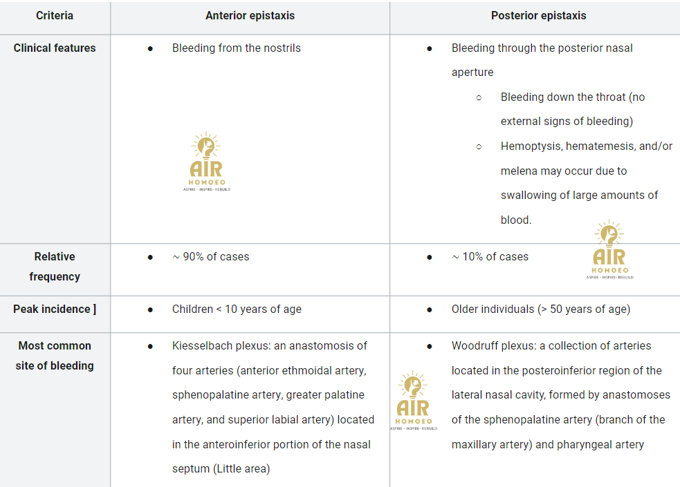Click the 'Bleeding from the nostrils' text
Viewport: 680px width, 487px height.
tap(237, 48)
